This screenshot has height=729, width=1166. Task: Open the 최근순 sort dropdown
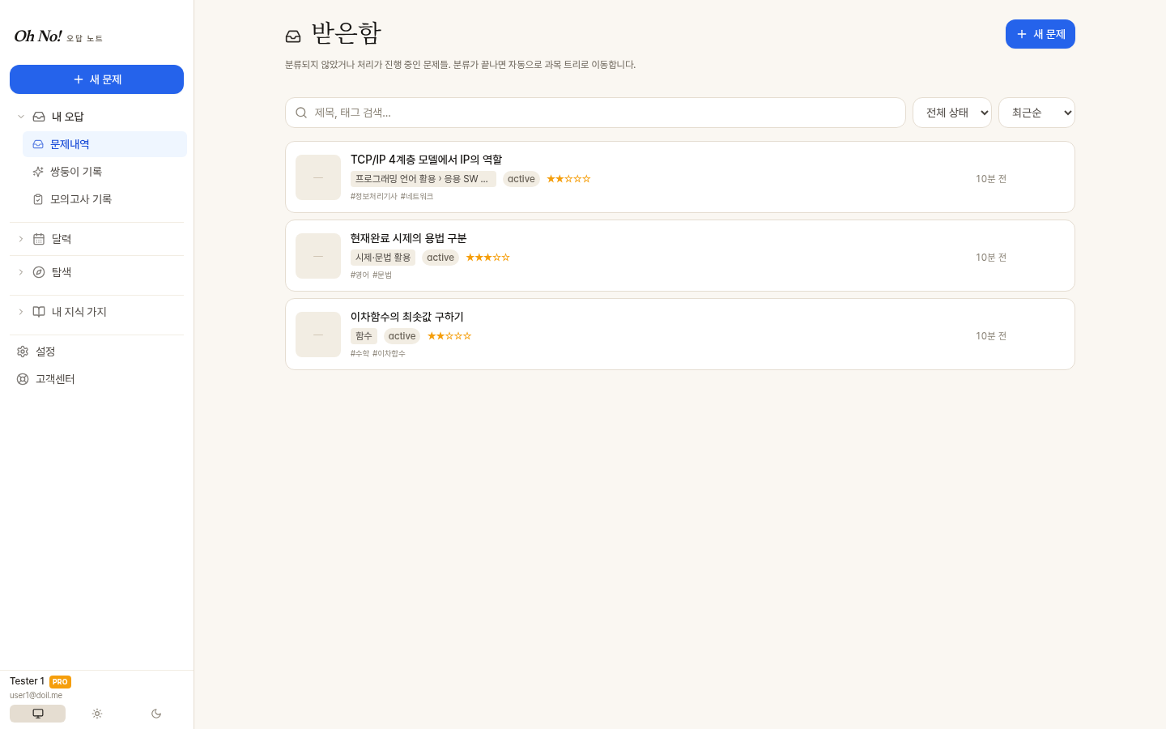(x=1036, y=113)
